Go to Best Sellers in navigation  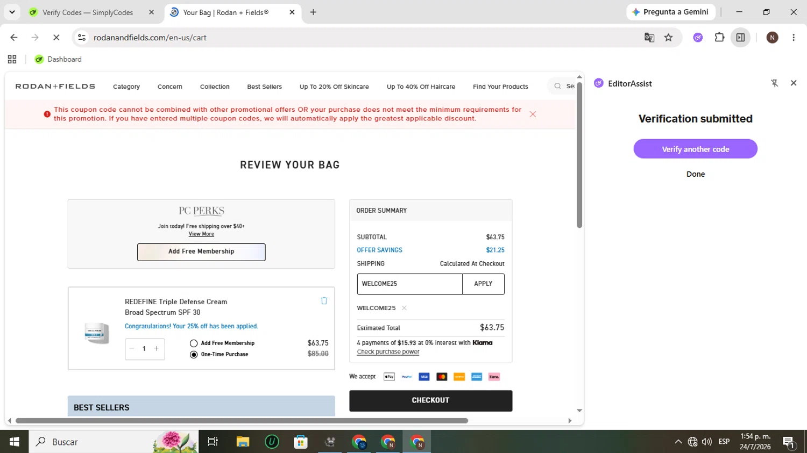pos(265,87)
